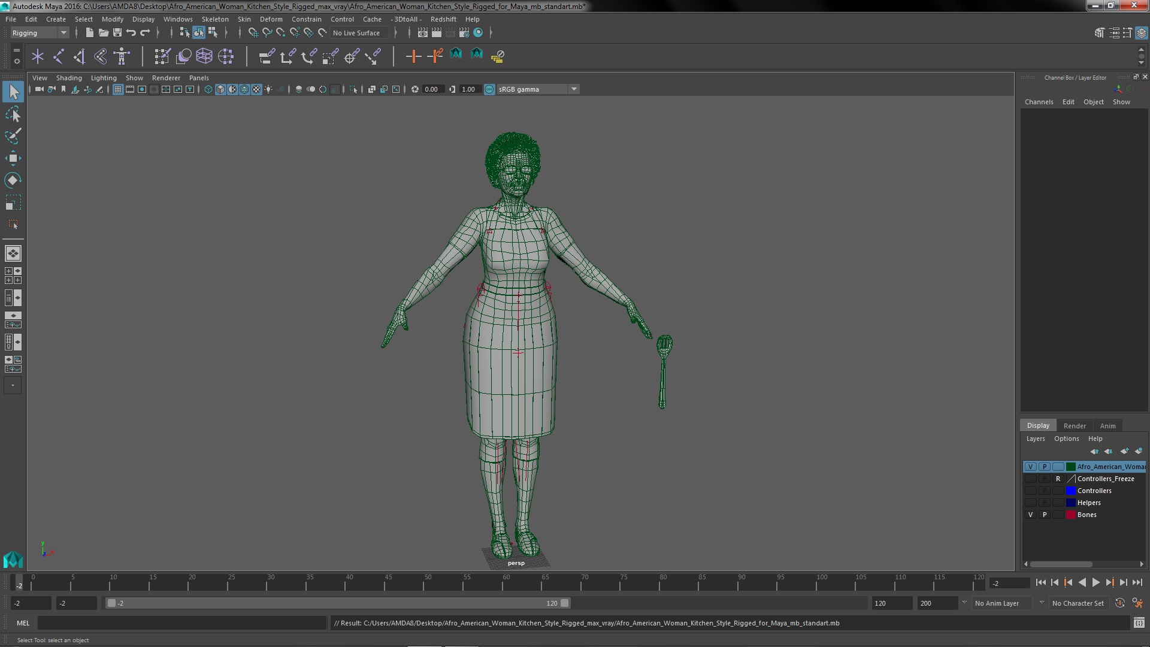This screenshot has height=647, width=1150.
Task: Click the Single perspective layout icon
Action: click(13, 253)
